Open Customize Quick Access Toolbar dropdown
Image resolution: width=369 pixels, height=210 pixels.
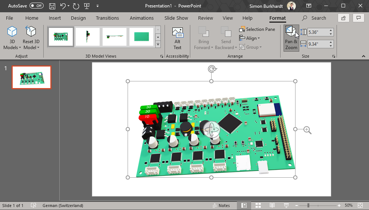tap(97, 6)
